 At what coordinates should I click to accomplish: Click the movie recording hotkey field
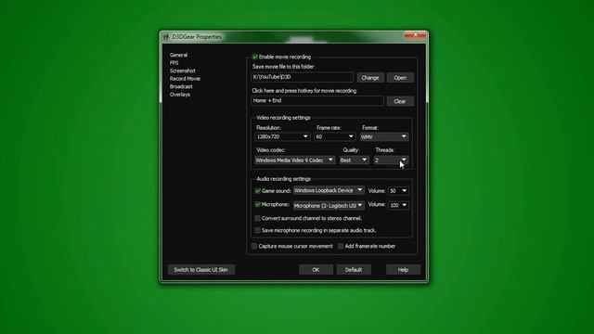317,101
